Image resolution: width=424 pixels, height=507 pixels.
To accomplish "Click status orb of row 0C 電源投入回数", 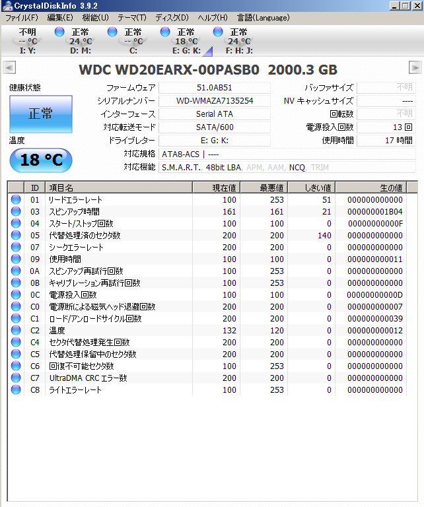I will coord(16,294).
